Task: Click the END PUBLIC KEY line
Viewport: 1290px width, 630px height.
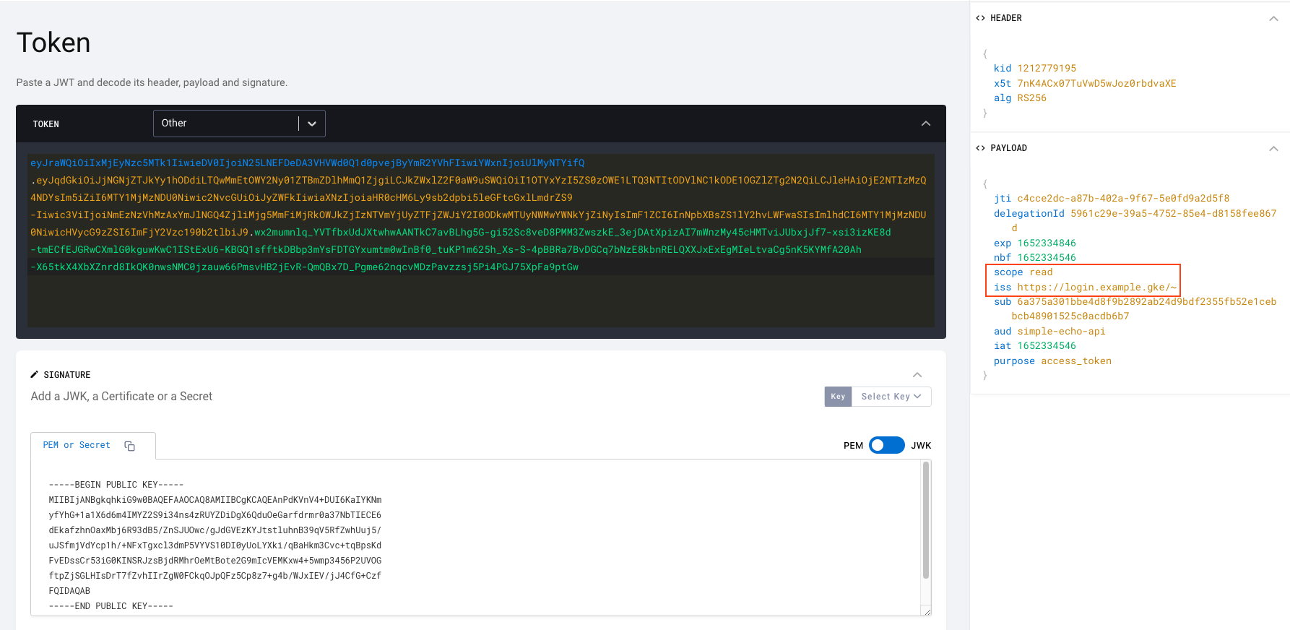Action: point(111,606)
